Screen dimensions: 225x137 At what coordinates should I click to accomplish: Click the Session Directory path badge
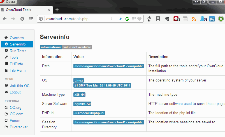point(109,122)
